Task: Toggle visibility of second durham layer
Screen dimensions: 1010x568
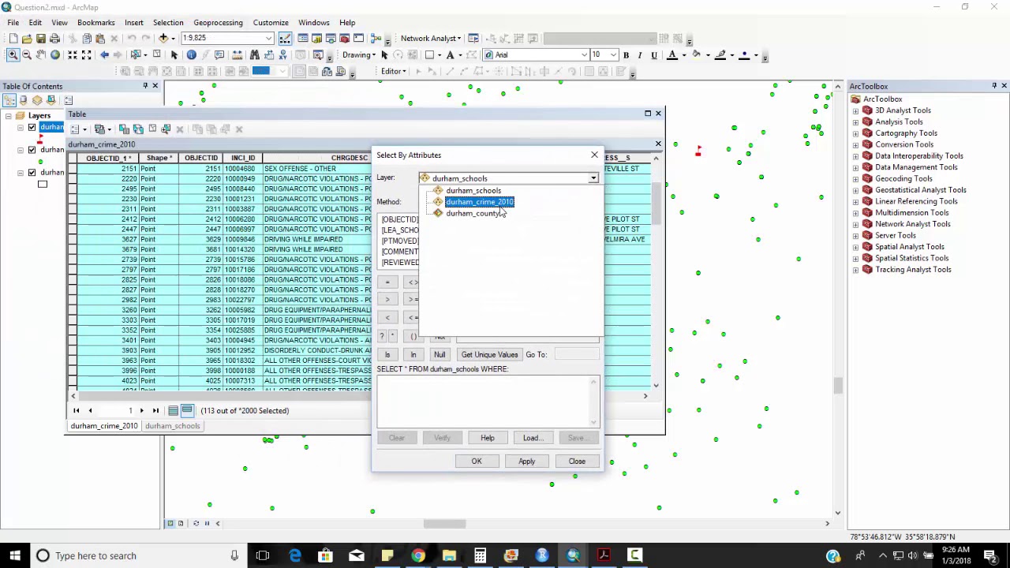Action: (x=32, y=149)
